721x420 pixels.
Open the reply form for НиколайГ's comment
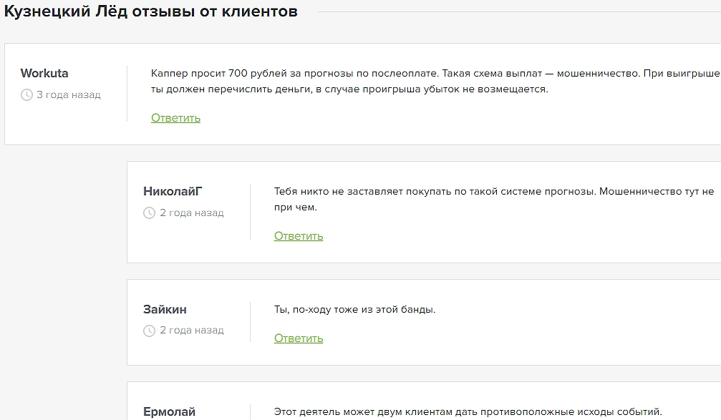click(x=298, y=235)
